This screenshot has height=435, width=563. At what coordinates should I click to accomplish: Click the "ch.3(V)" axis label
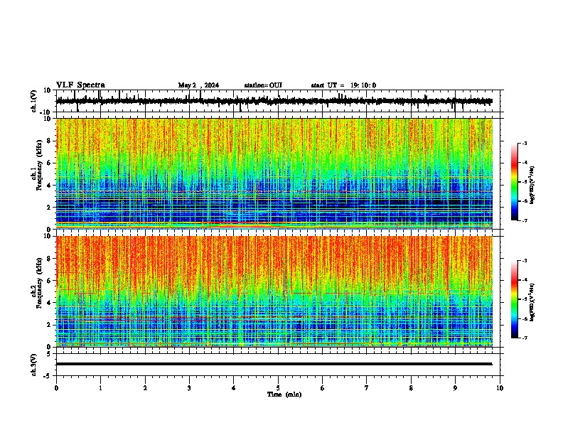click(34, 365)
